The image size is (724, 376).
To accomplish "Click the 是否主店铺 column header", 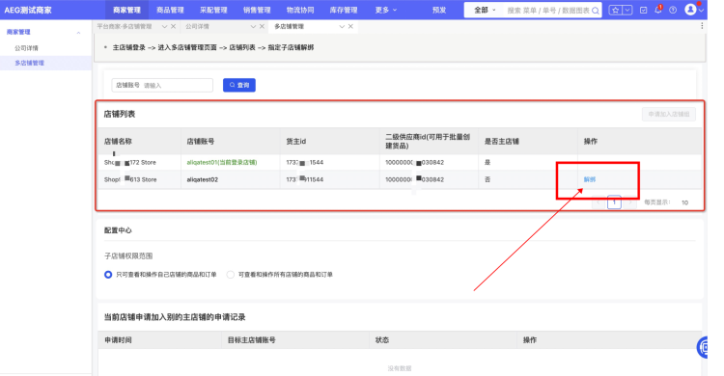I will point(501,141).
